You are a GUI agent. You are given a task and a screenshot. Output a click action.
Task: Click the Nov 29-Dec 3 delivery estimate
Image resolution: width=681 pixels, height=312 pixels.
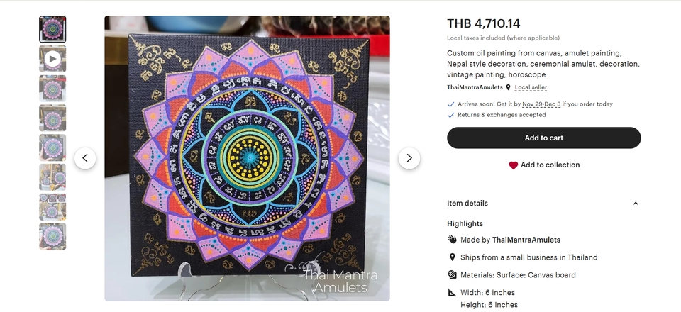(x=541, y=104)
